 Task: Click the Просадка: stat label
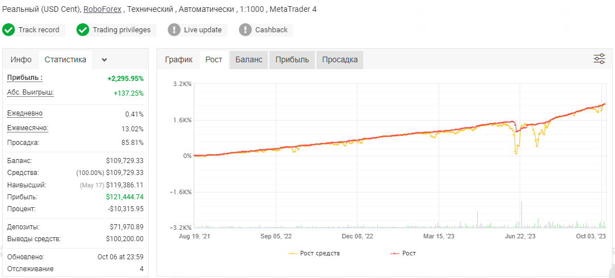click(x=23, y=143)
